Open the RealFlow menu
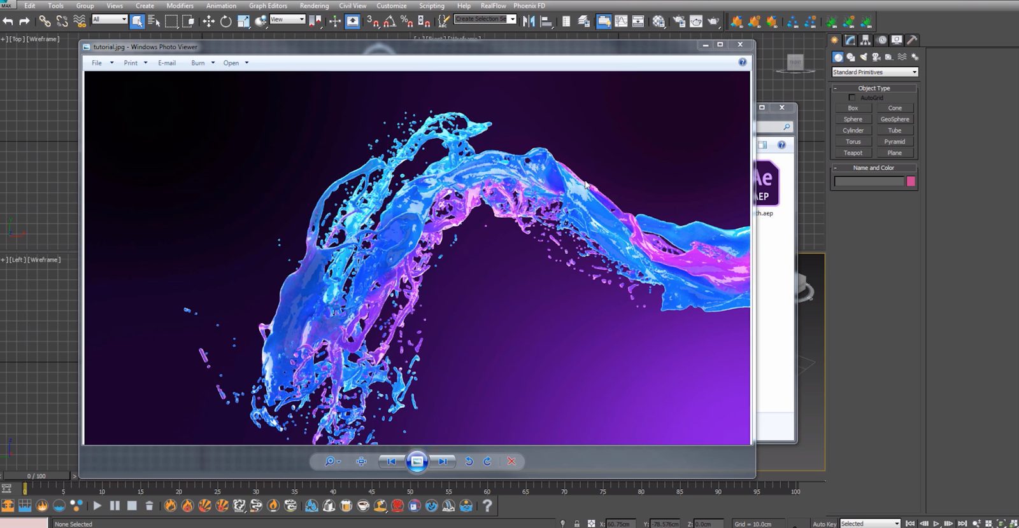This screenshot has height=528, width=1019. [493, 6]
